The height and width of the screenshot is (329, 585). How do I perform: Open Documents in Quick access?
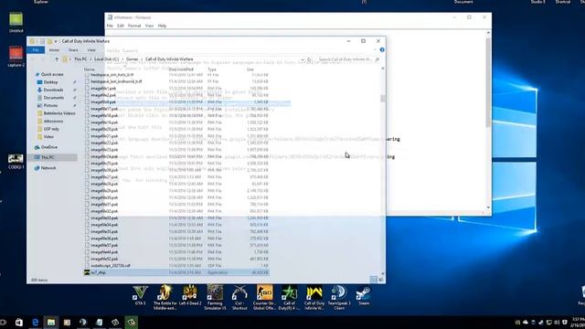pyautogui.click(x=53, y=98)
